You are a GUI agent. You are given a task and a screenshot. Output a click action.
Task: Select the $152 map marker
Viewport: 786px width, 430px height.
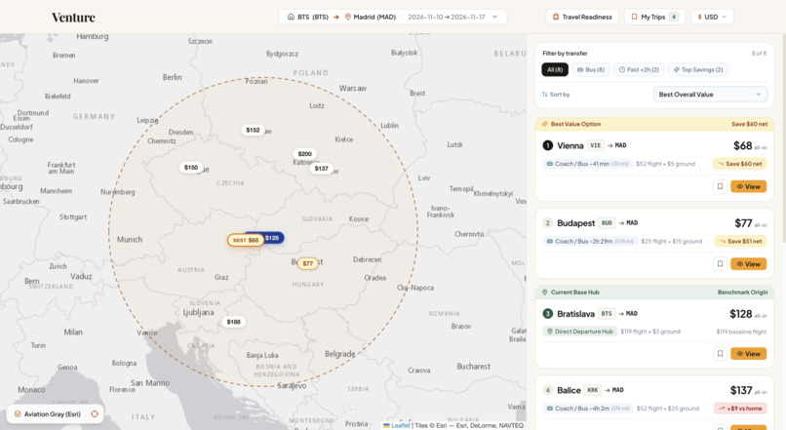pos(253,130)
